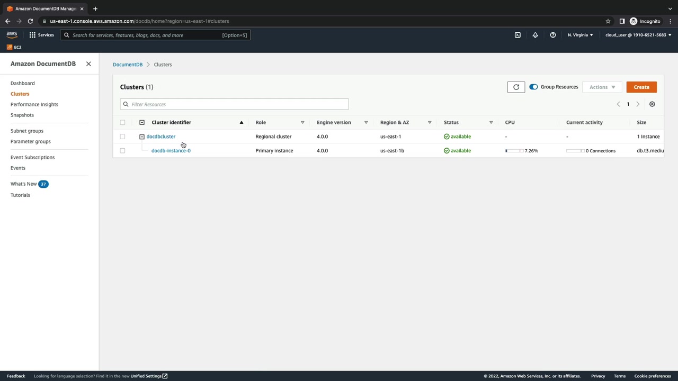
Task: Click the AWS logo home icon
Action: click(12, 35)
